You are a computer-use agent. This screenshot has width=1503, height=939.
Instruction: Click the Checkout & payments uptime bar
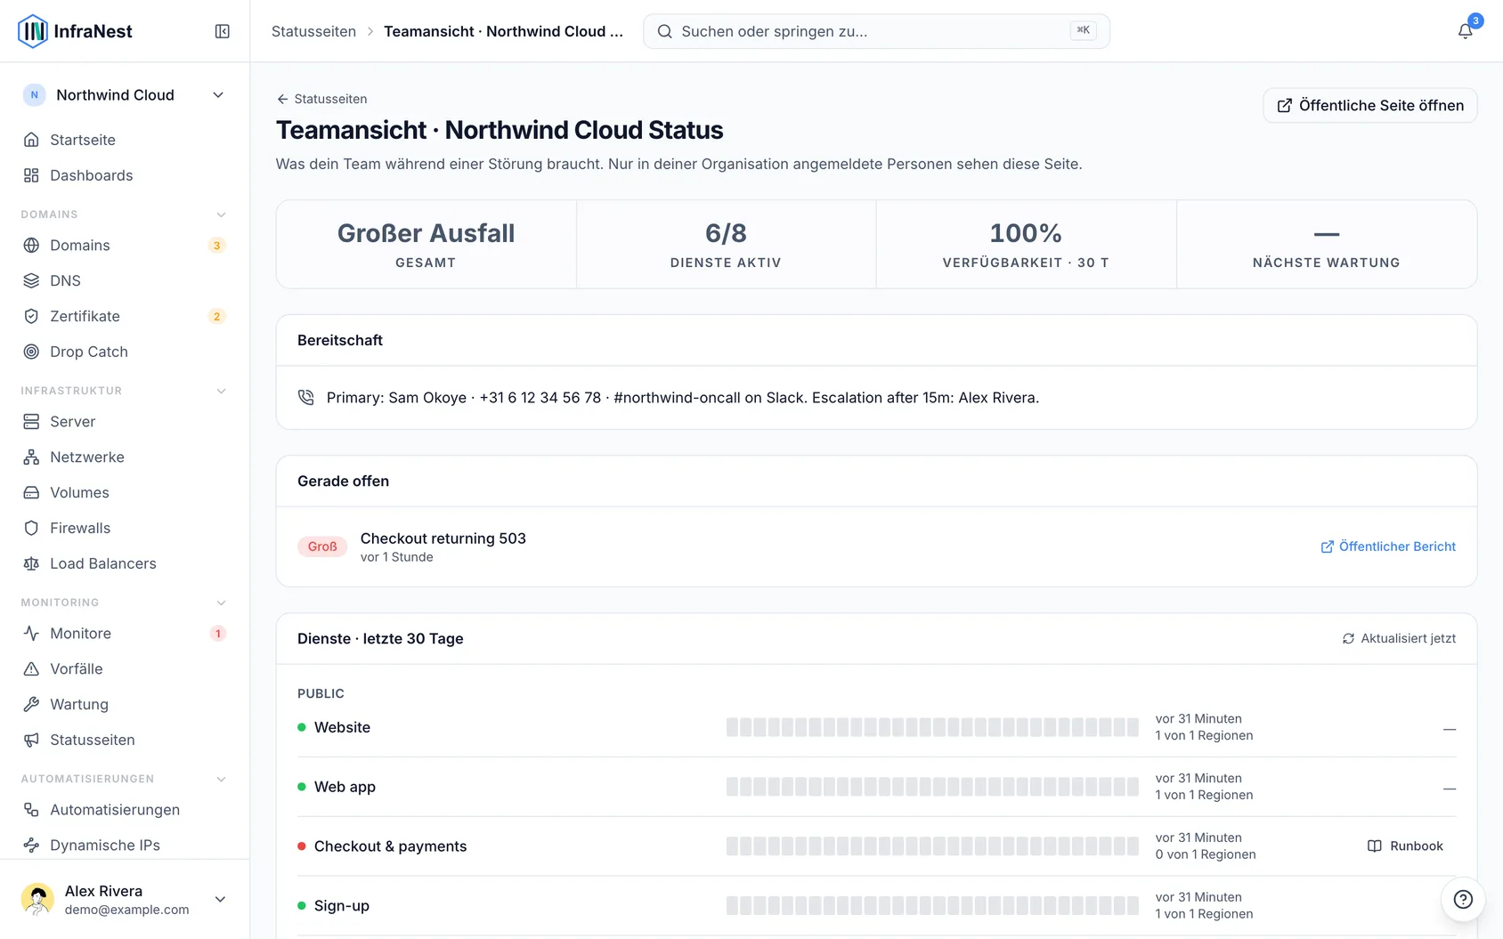(x=932, y=846)
